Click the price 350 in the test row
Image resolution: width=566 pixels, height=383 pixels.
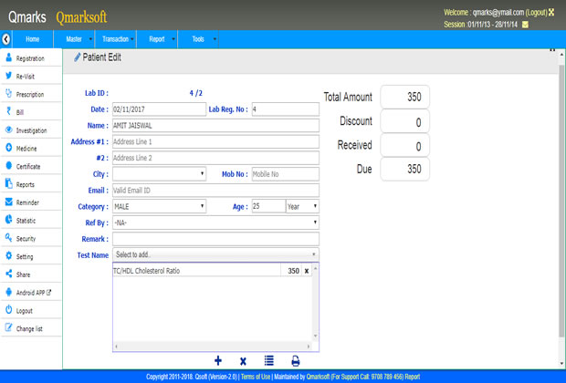pos(293,271)
